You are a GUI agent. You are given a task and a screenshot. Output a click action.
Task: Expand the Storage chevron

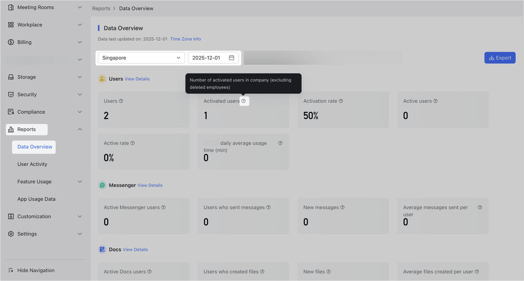(80, 77)
